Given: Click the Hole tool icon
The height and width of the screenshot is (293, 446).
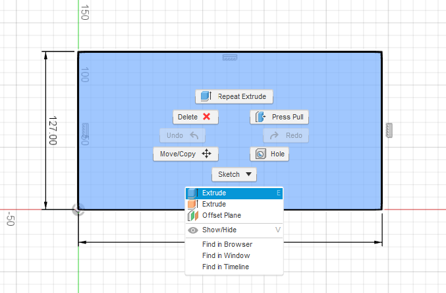Looking at the screenshot, I should (x=260, y=154).
